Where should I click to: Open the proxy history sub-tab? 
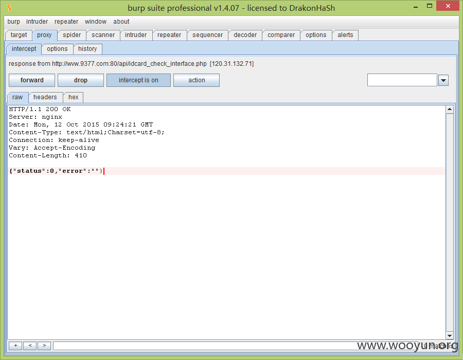(x=87, y=49)
